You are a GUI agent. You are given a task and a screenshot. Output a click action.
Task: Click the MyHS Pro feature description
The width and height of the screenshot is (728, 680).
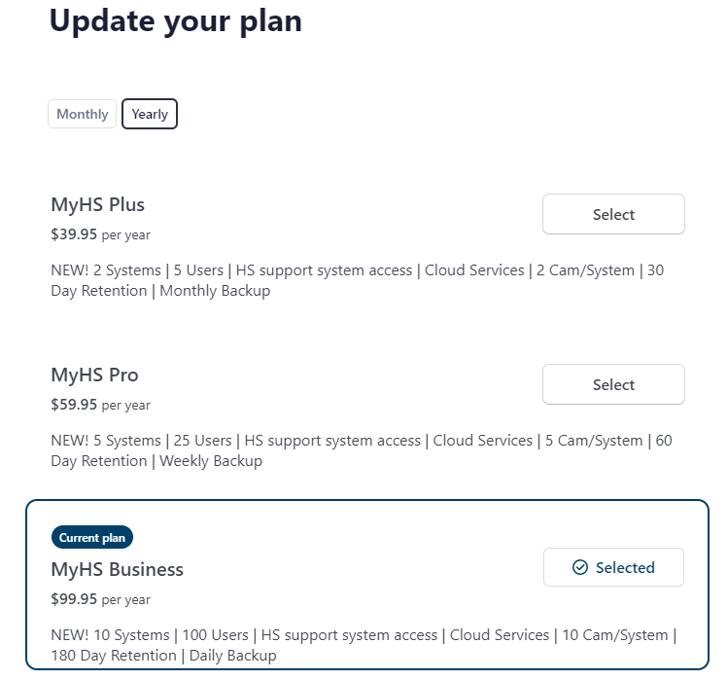[361, 450]
